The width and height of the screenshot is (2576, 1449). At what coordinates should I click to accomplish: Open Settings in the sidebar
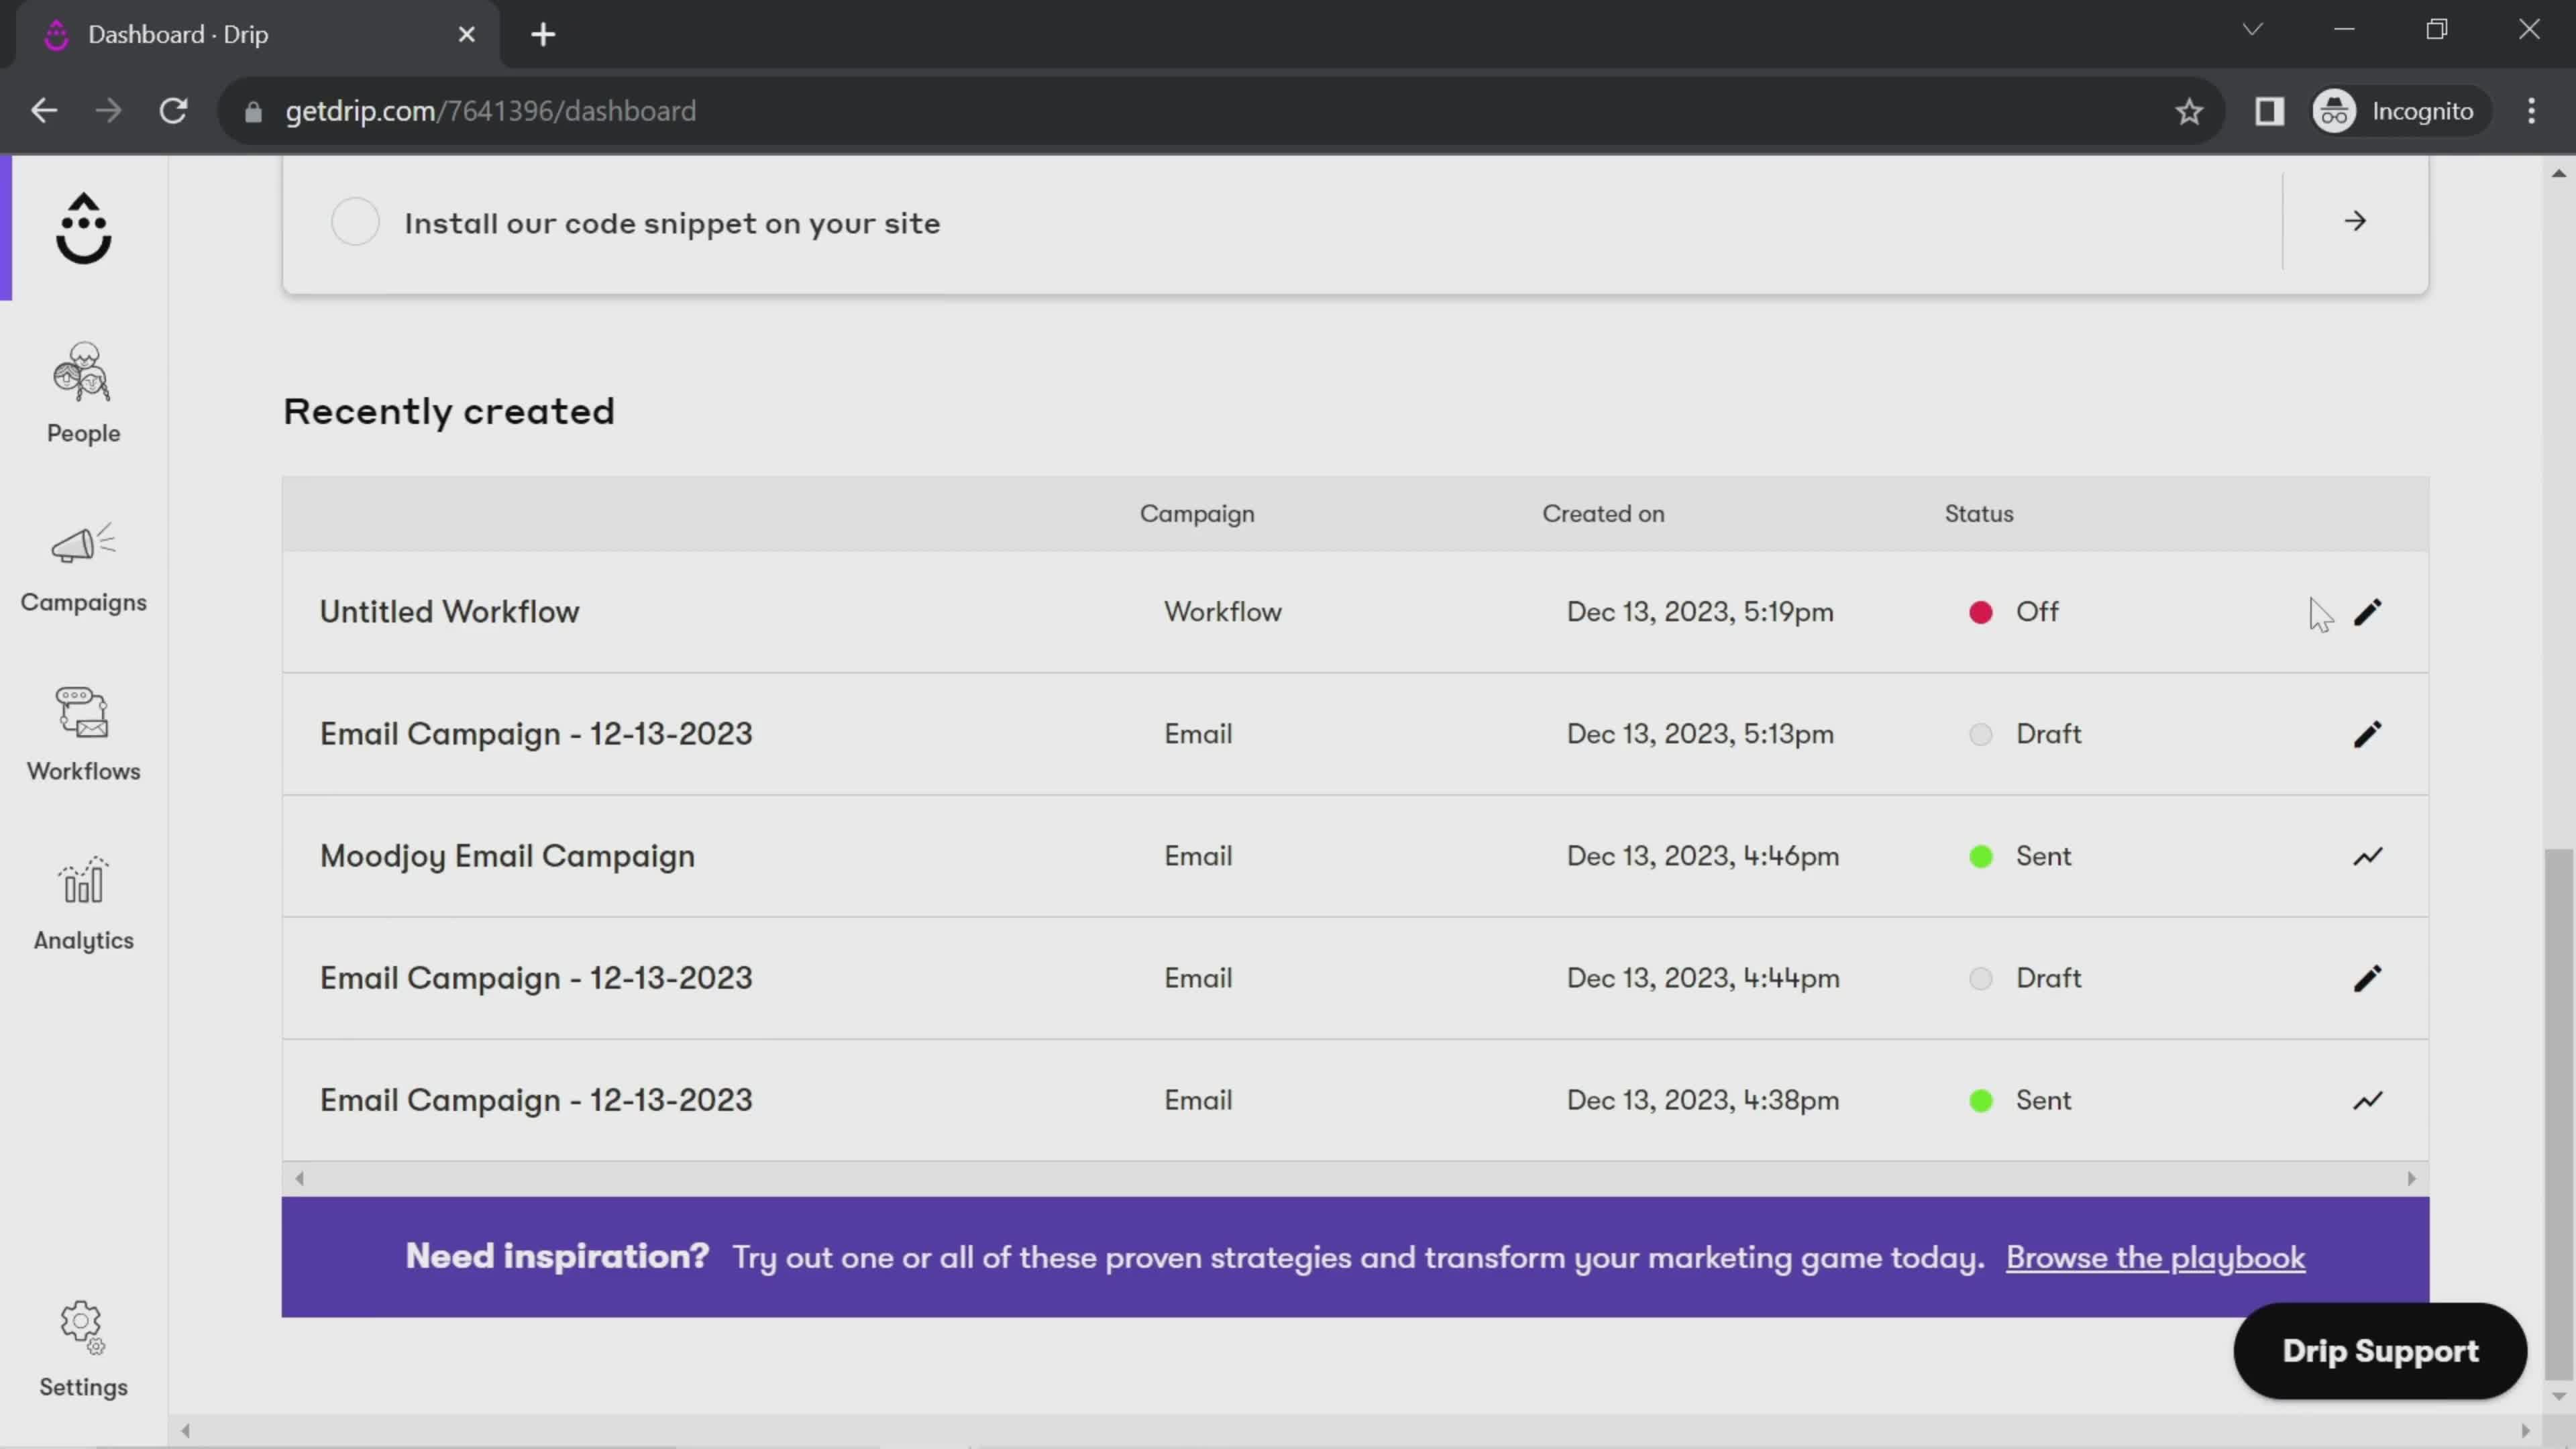pos(83,1349)
